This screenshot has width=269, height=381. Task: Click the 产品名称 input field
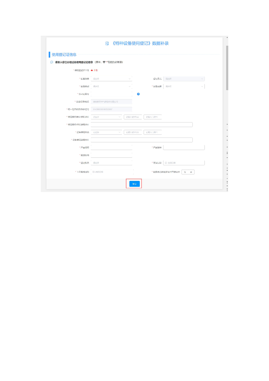pos(111,148)
